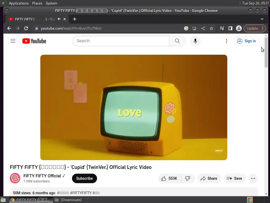Viewport: 270px width, 203px height.
Task: Toggle Chrome side panel
Action: tap(230, 28)
